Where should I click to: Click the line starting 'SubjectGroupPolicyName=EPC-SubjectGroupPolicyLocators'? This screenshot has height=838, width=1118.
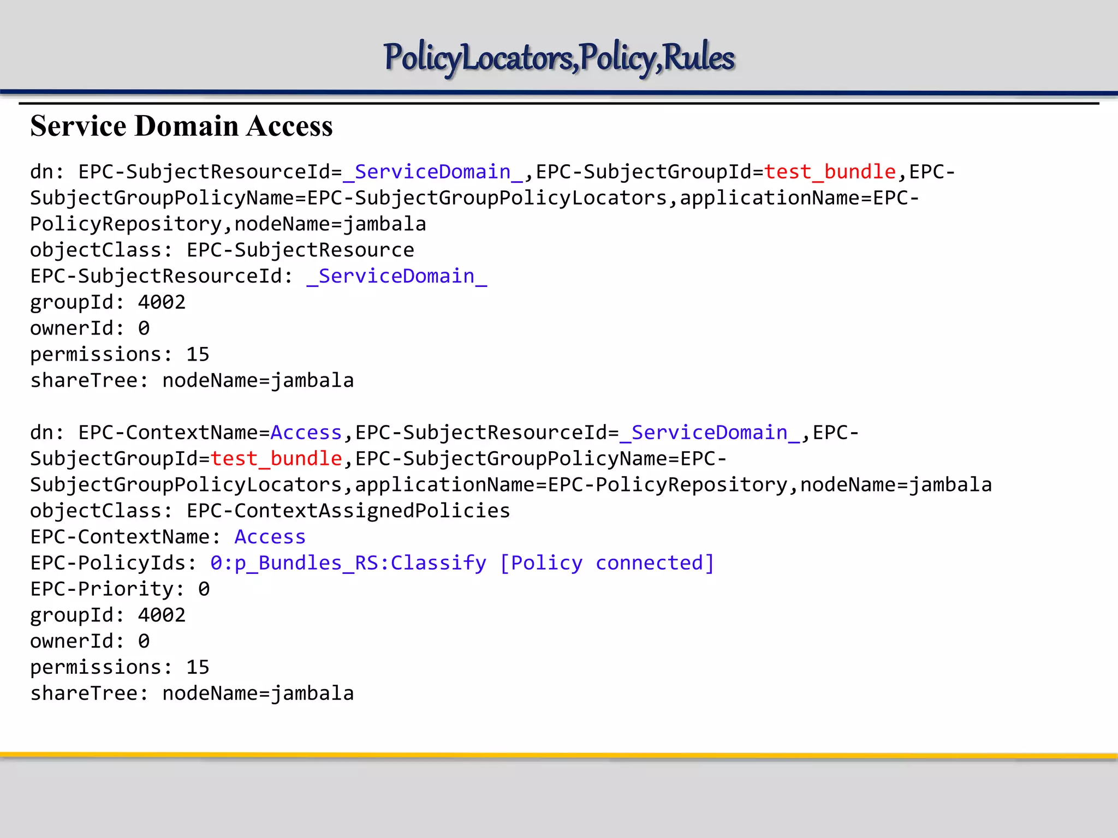(475, 198)
